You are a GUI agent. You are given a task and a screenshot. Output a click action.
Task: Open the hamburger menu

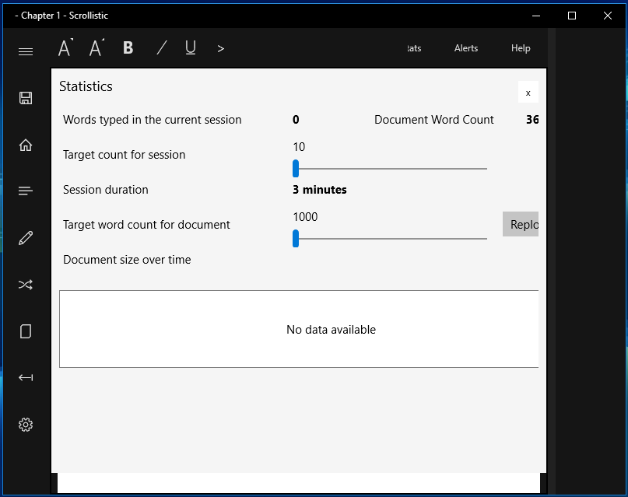click(26, 51)
